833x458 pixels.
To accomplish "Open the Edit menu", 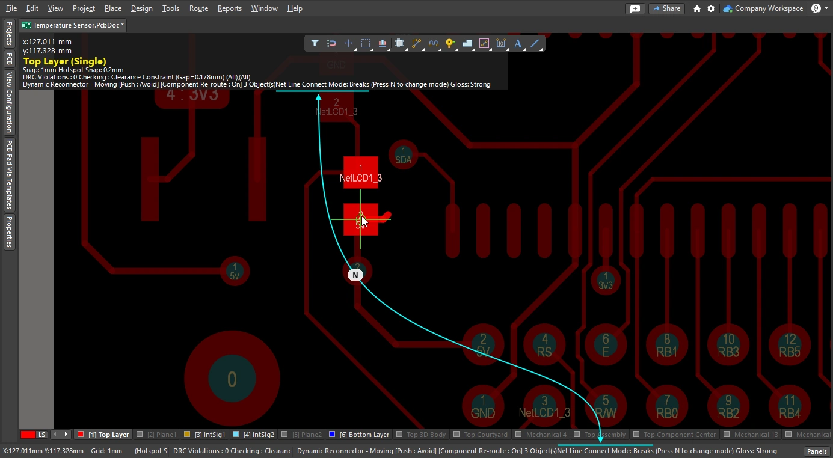I will pyautogui.click(x=32, y=8).
